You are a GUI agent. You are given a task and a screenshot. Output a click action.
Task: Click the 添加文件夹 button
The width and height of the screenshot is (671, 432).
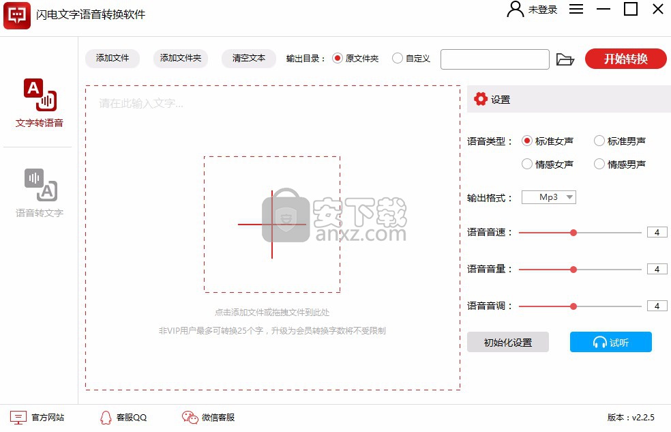click(x=181, y=58)
